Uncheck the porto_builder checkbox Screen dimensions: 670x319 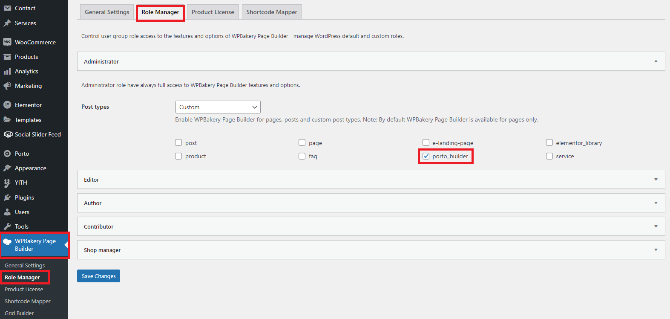426,156
